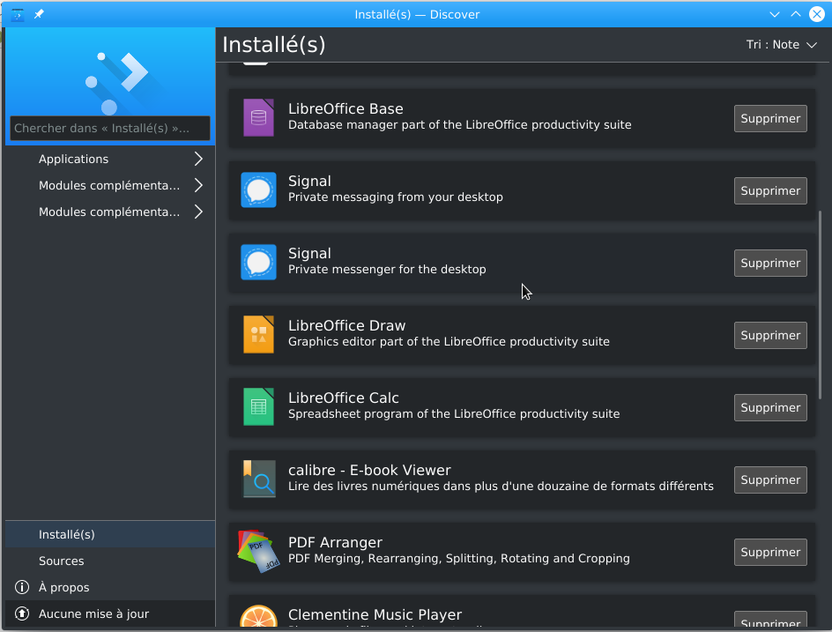This screenshot has height=632, width=832.
Task: Click the Discover app icon in title bar
Action: click(x=18, y=14)
